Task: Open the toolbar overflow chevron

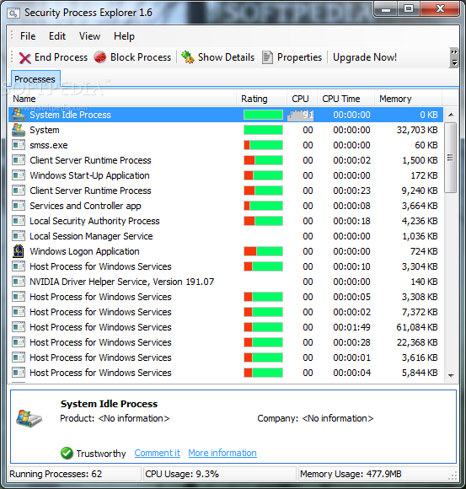Action: click(454, 57)
